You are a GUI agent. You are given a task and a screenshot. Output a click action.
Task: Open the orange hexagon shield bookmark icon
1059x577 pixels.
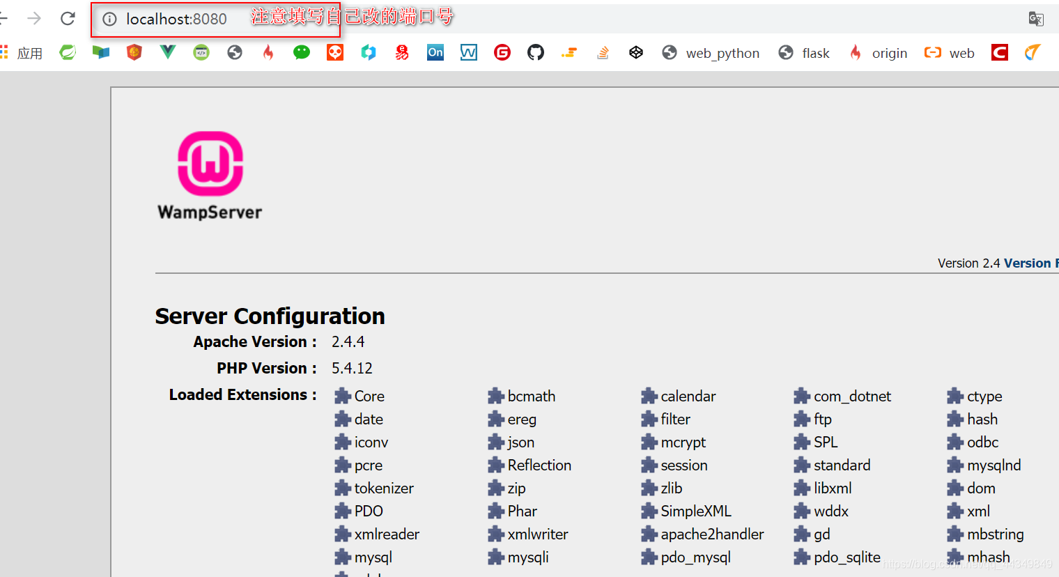[134, 52]
